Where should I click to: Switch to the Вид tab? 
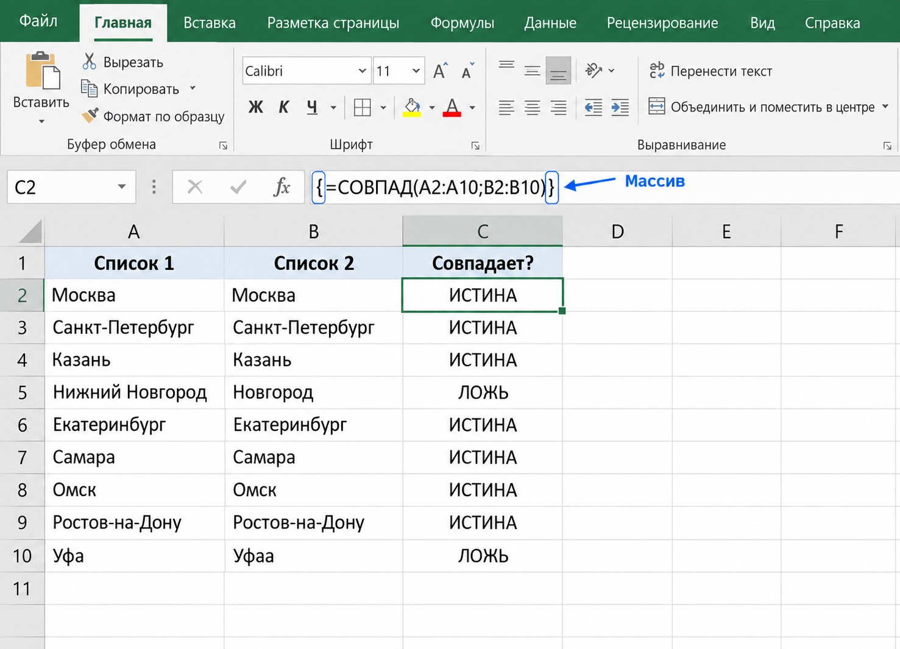(x=762, y=23)
